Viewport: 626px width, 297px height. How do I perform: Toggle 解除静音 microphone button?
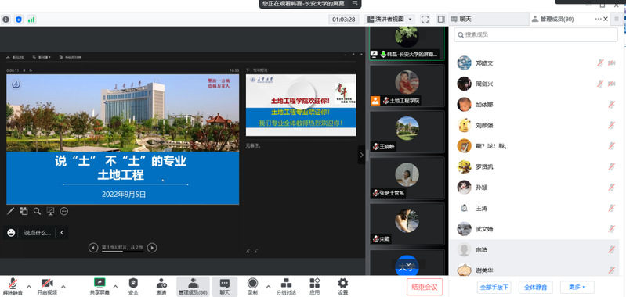tap(13, 287)
